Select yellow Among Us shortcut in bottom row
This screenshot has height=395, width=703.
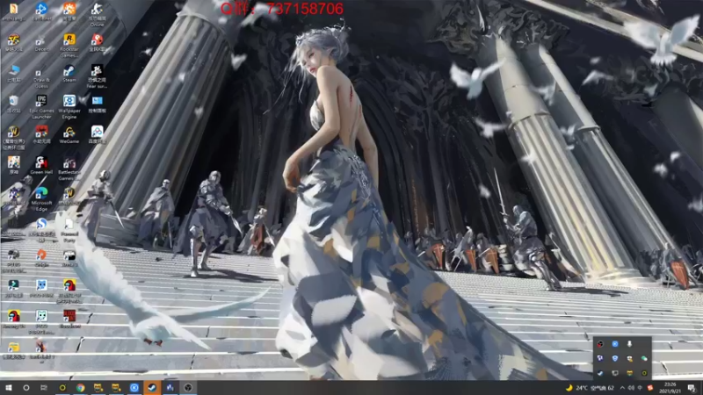pyautogui.click(x=13, y=320)
